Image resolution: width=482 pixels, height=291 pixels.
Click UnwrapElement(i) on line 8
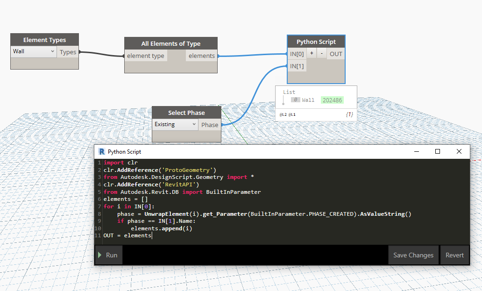click(172, 214)
